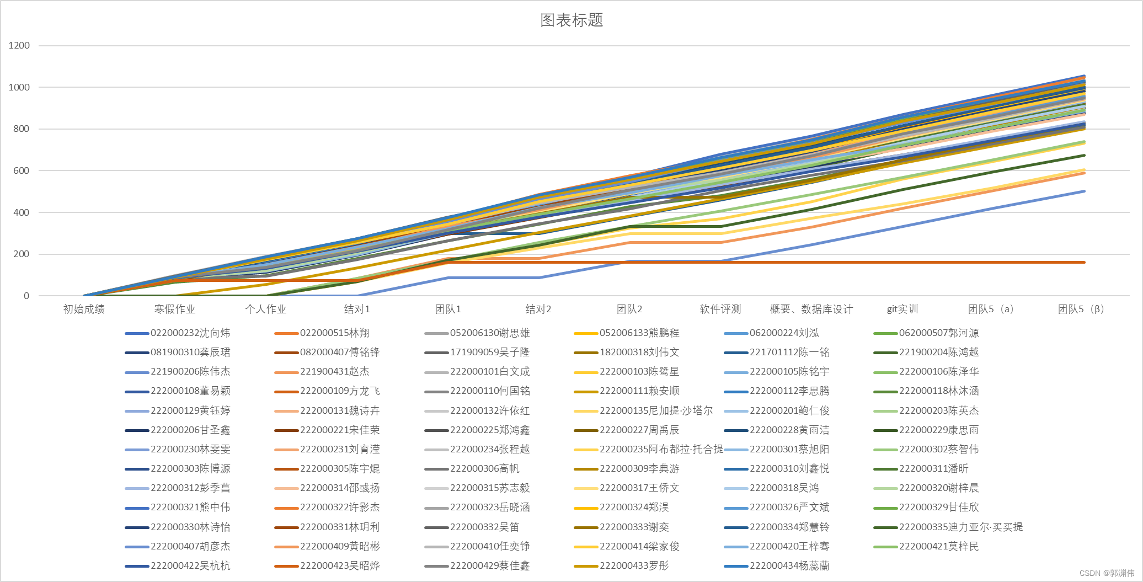Click the topmost blue line at the chart's right edge
The height and width of the screenshot is (582, 1143).
pyautogui.click(x=1076, y=77)
